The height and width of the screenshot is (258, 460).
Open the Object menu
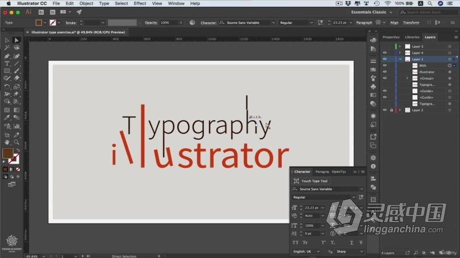tap(86, 3)
